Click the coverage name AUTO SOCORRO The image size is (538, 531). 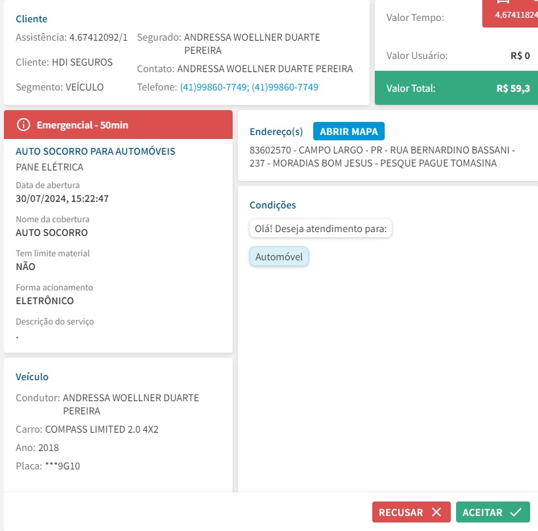pos(52,233)
